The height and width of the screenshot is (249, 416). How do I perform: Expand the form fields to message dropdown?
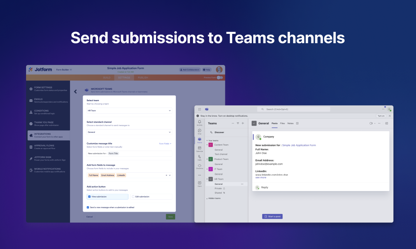click(x=170, y=175)
